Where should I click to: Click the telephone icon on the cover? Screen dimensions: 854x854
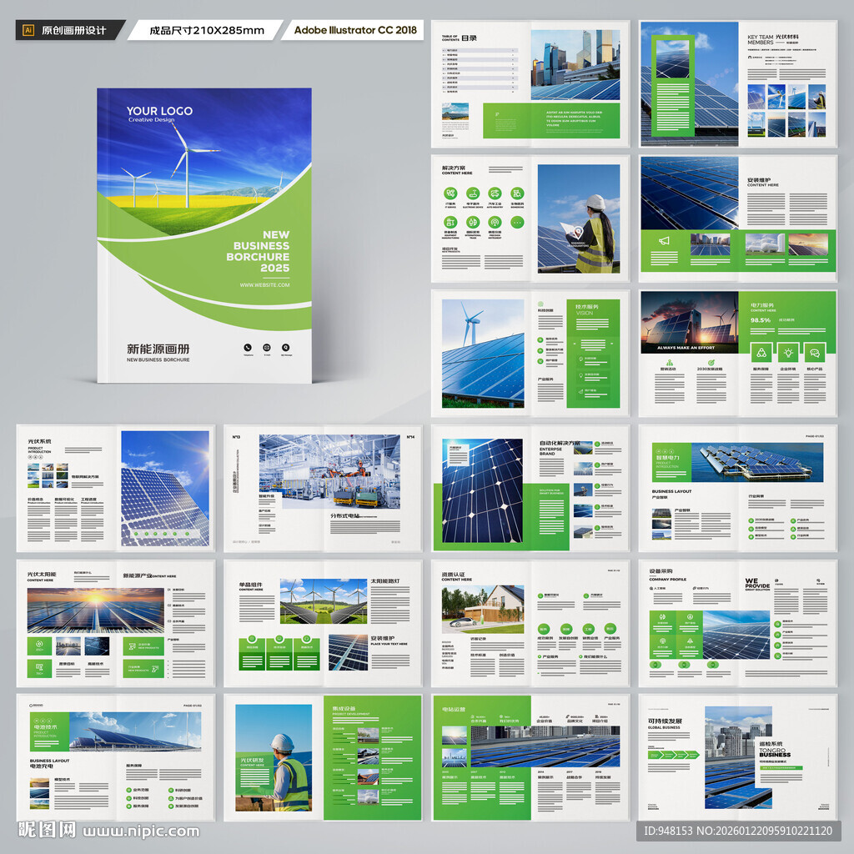tap(248, 348)
